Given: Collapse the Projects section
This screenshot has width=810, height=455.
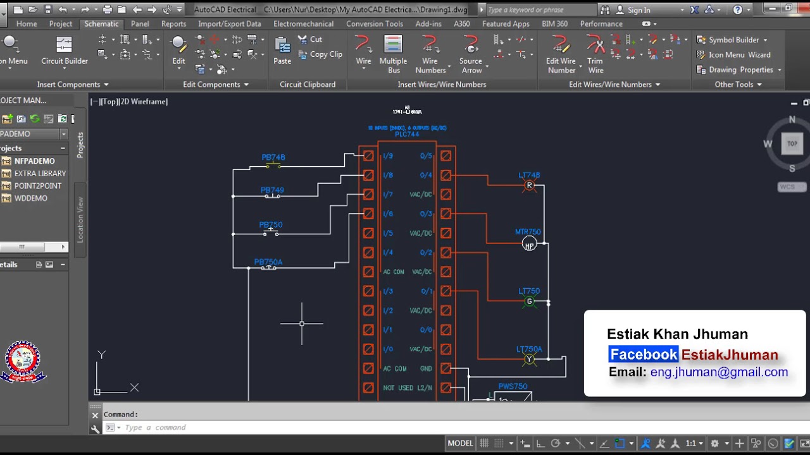Looking at the screenshot, I should click(63, 149).
